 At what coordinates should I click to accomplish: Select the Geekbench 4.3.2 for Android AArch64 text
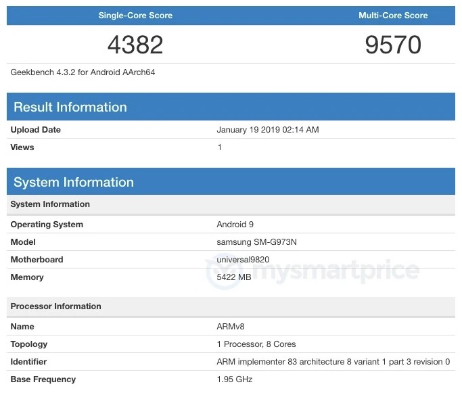click(83, 72)
